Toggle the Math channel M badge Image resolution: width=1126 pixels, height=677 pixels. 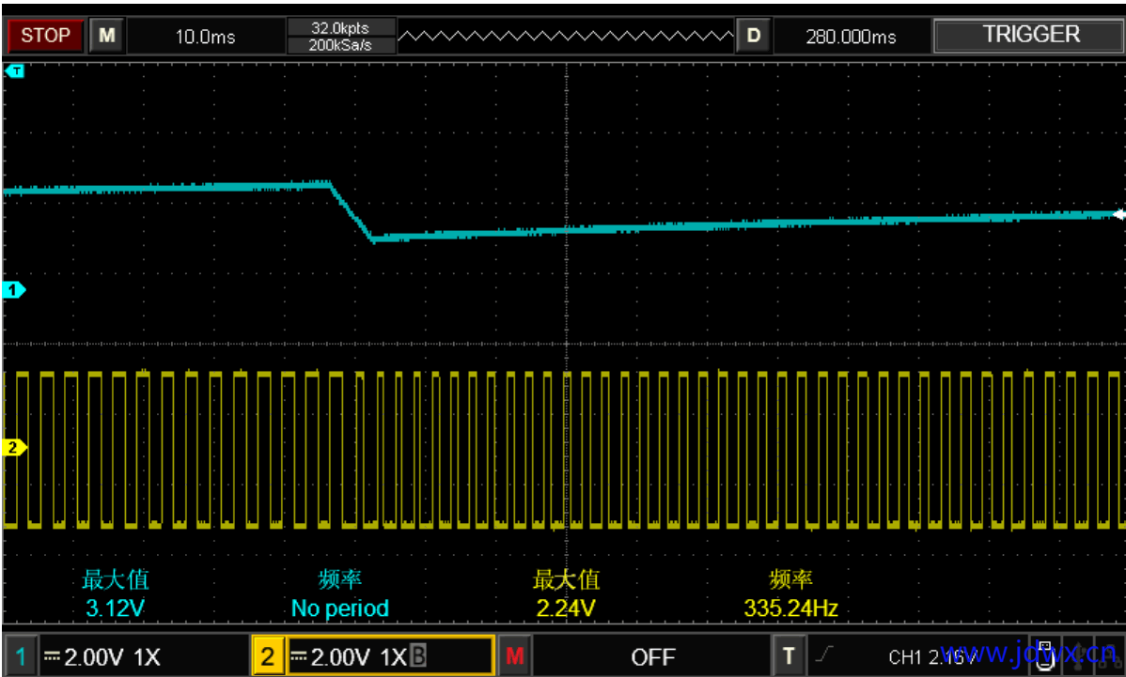click(514, 656)
